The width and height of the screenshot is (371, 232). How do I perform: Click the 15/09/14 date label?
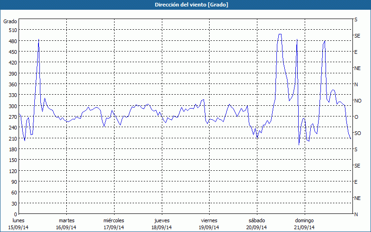click(19, 227)
